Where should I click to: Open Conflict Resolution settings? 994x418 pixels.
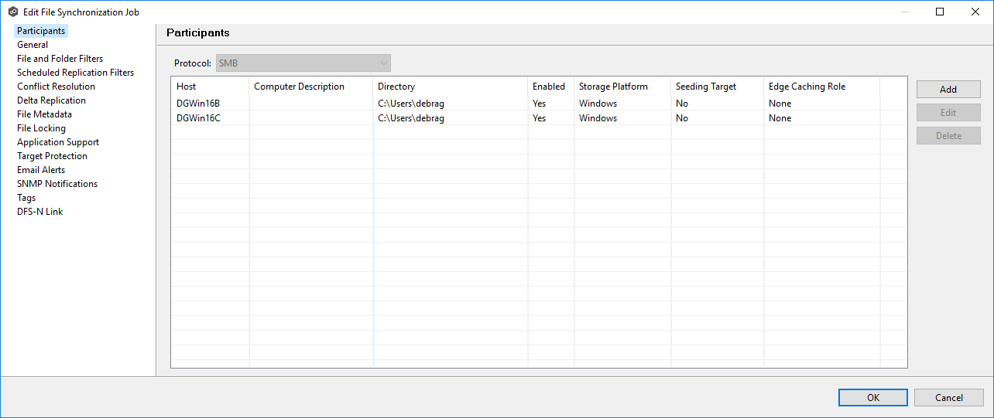56,87
